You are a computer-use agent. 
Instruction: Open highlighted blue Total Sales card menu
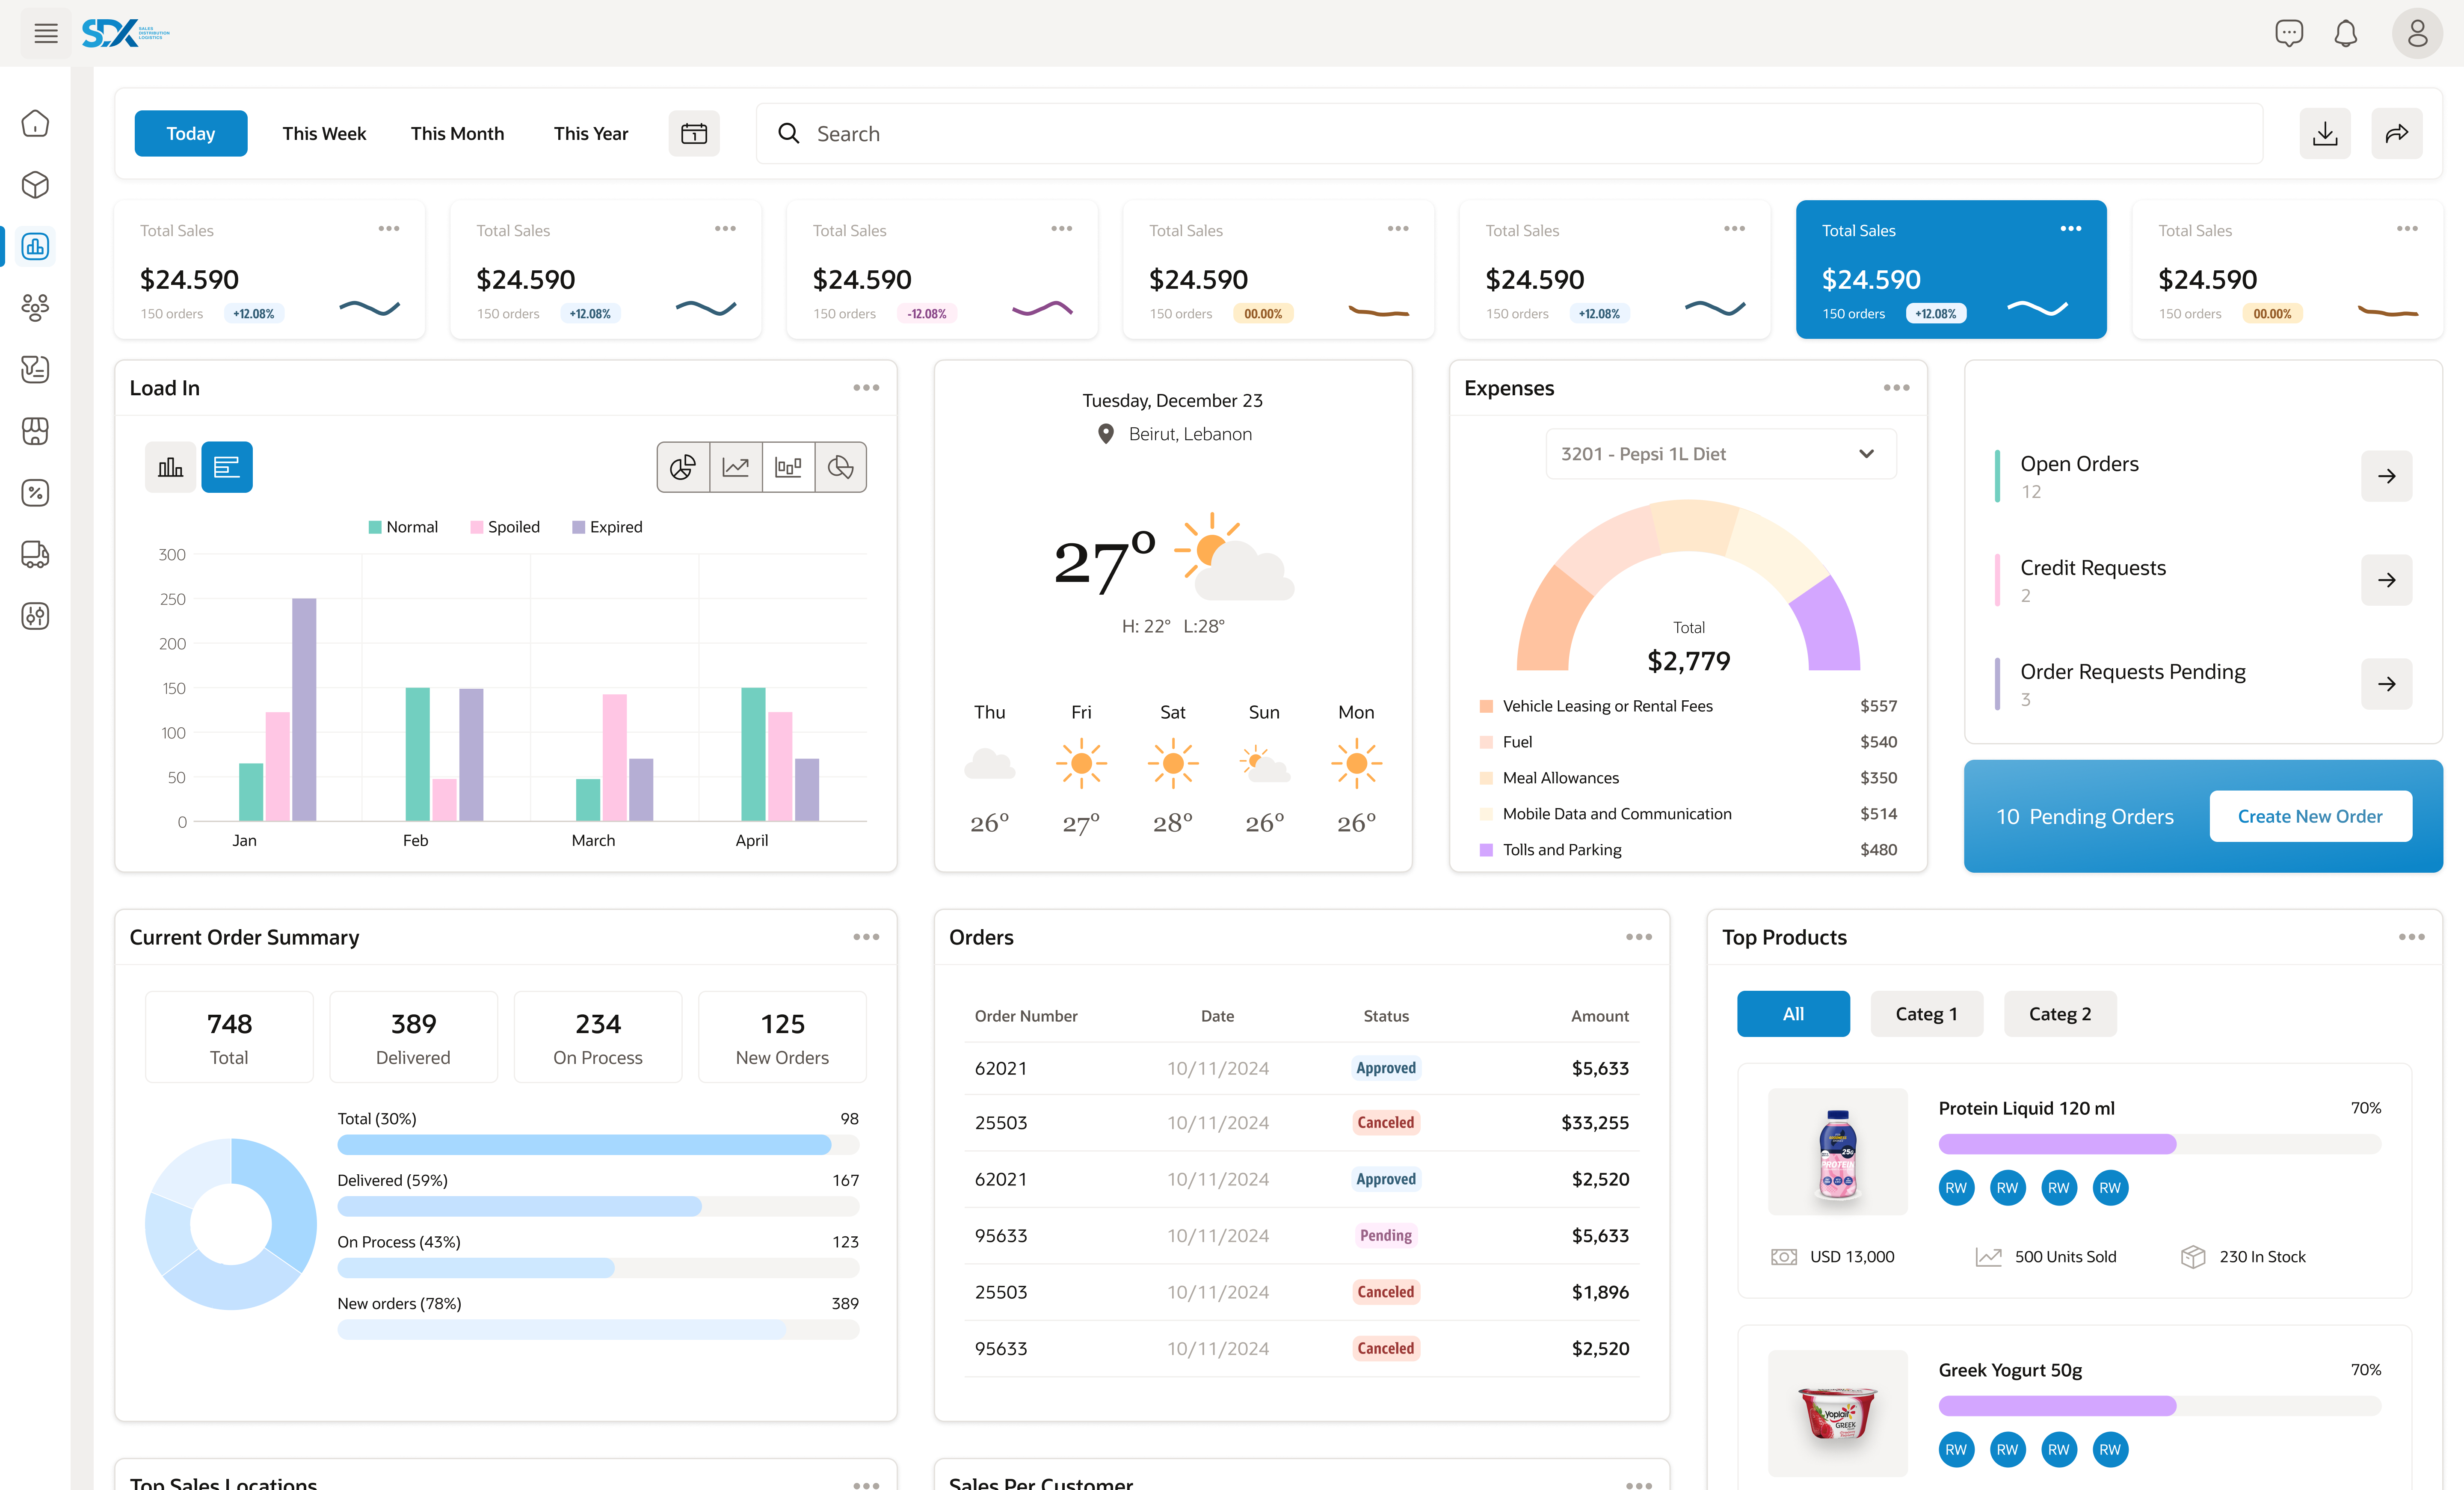pos(2070,229)
